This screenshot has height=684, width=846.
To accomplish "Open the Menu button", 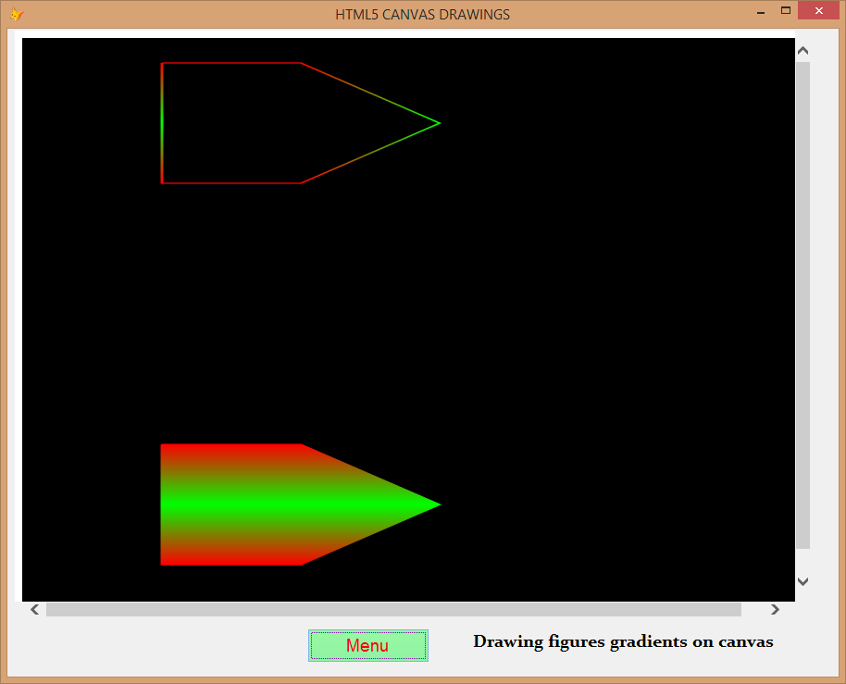I will [x=367, y=645].
